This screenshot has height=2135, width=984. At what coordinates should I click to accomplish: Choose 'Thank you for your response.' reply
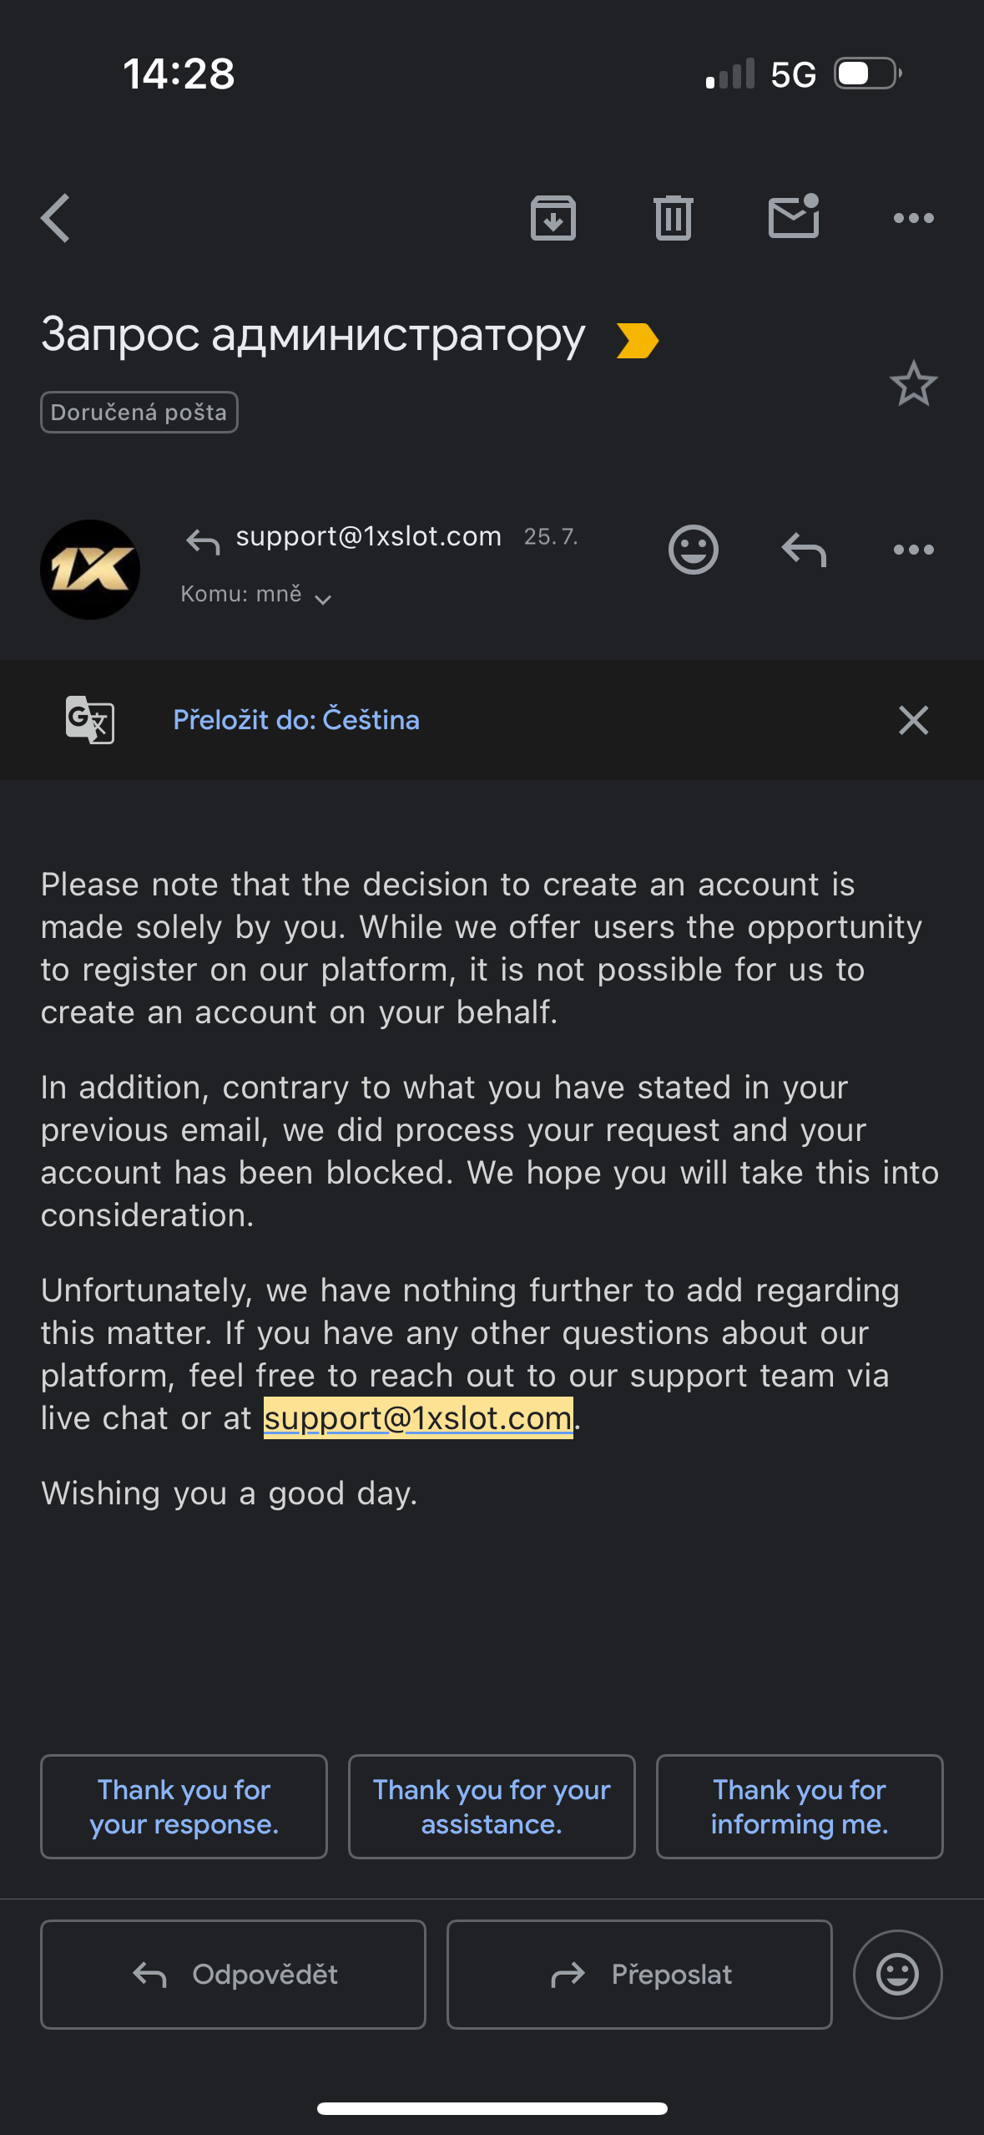click(184, 1807)
